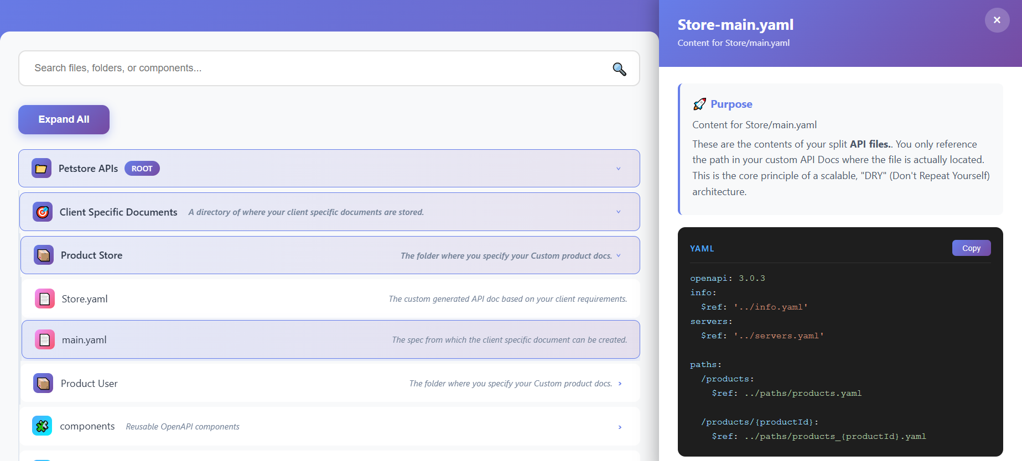Click the magnifying glass search icon
Viewport: 1022px width, 461px height.
pyautogui.click(x=619, y=69)
